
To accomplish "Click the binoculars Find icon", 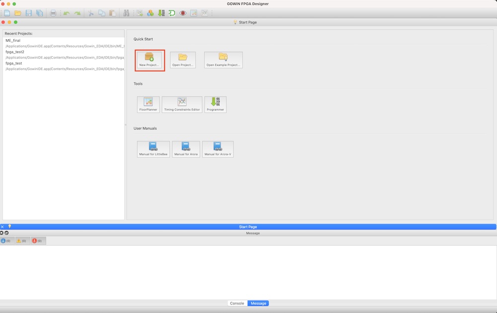I will (126, 13).
